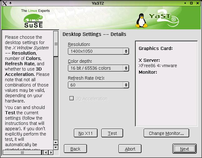Click the Test button

[112, 133]
